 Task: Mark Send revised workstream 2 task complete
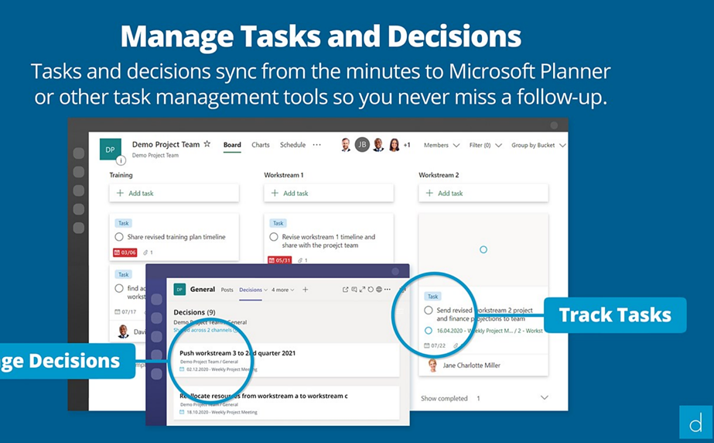(x=429, y=311)
